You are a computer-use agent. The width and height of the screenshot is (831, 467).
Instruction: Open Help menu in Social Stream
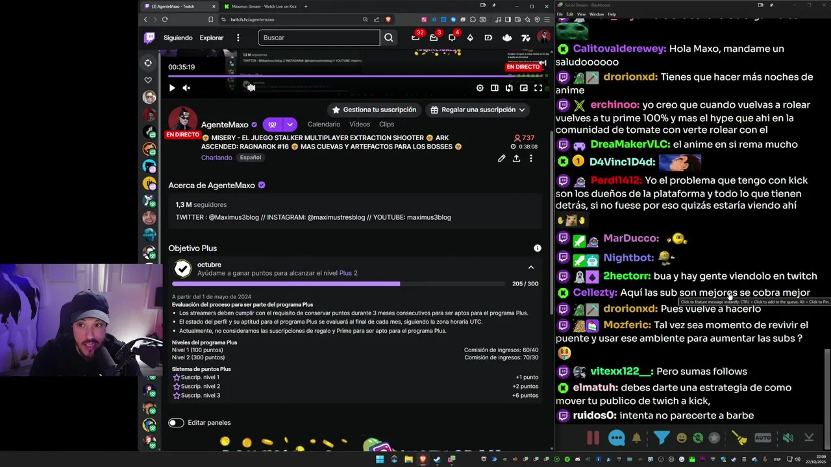[612, 14]
